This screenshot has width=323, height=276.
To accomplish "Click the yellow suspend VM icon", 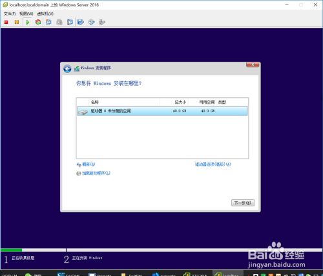I will click(x=17, y=22).
